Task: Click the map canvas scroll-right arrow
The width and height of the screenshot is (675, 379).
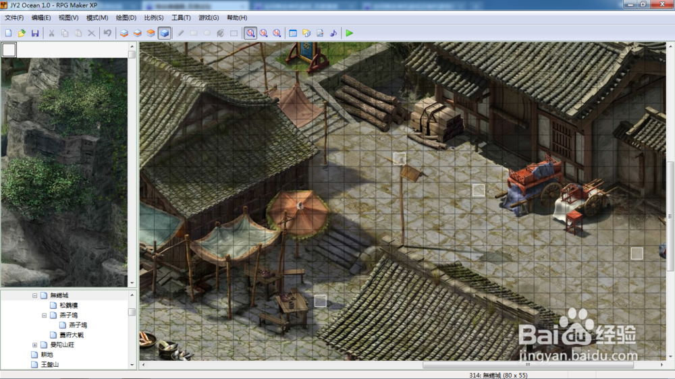Action: tap(662, 365)
